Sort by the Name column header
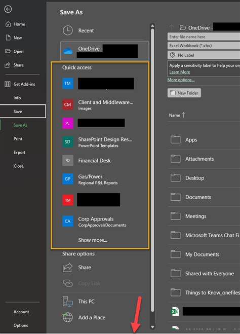The width and height of the screenshot is (240, 334). pos(177,115)
